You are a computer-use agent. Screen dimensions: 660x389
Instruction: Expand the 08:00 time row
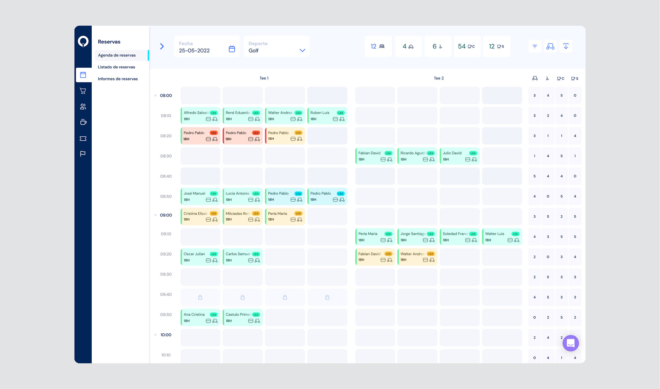pos(155,95)
